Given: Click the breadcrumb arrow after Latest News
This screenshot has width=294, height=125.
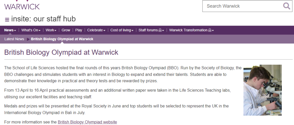Looking at the screenshot, I should coord(28,39).
